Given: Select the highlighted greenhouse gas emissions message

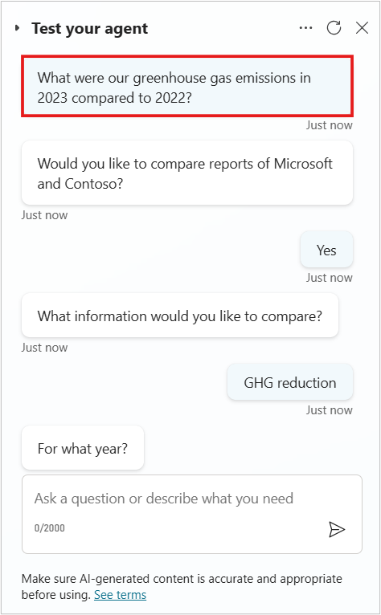Looking at the screenshot, I should click(x=187, y=86).
